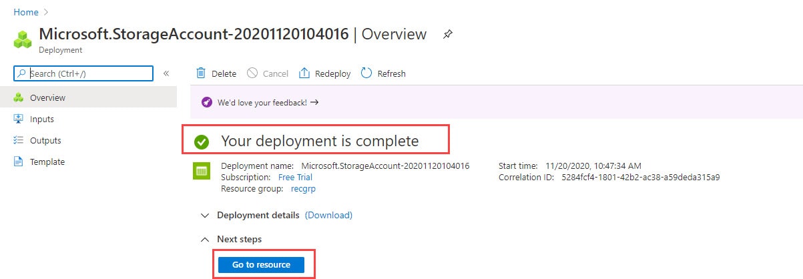Click the Template document icon in sidebar
Screen dimensions: 803x279
coord(18,162)
